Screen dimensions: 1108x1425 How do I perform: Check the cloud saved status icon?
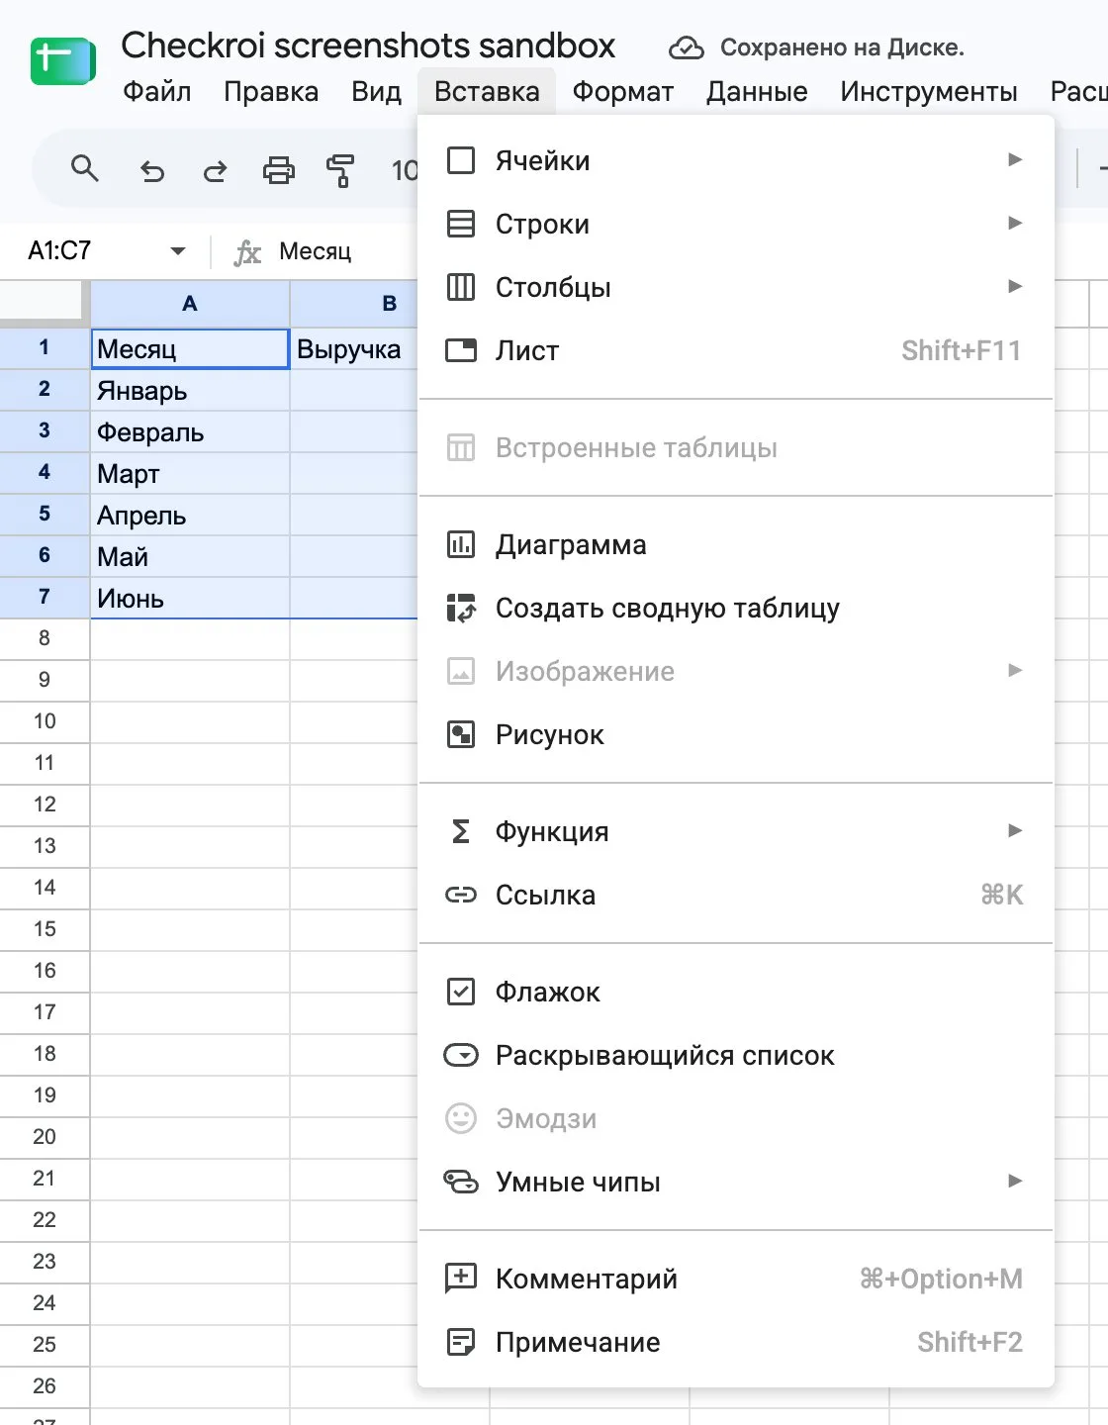686,47
